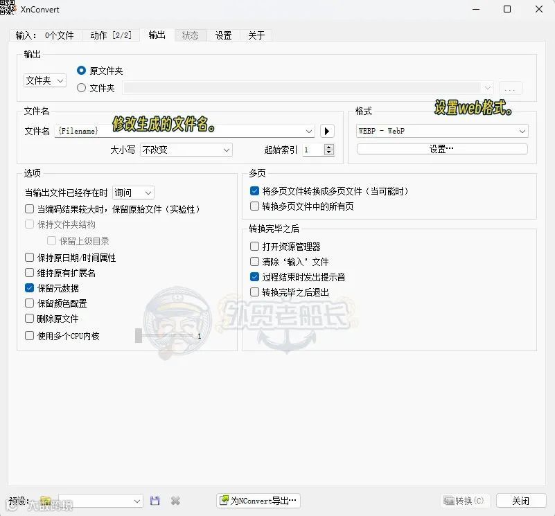
Task: Increase 起始索引 stepper value
Action: coord(329,147)
